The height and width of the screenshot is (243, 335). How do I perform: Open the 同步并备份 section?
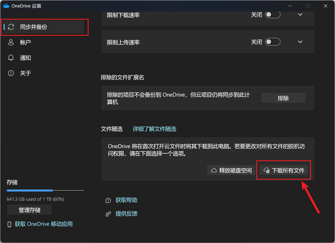tap(44, 27)
